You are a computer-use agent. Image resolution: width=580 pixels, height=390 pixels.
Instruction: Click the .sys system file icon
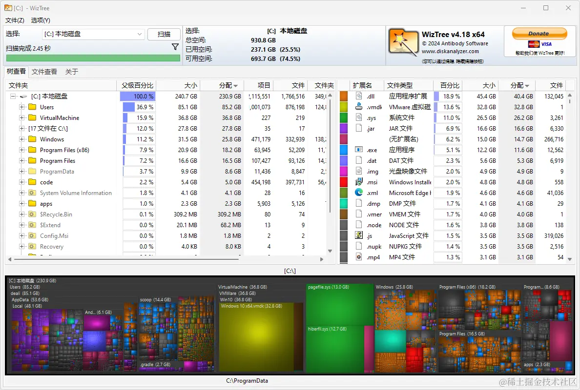coord(359,117)
